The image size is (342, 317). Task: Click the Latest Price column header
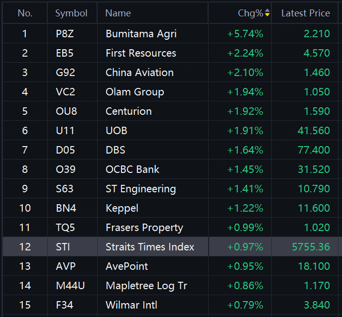[305, 13]
